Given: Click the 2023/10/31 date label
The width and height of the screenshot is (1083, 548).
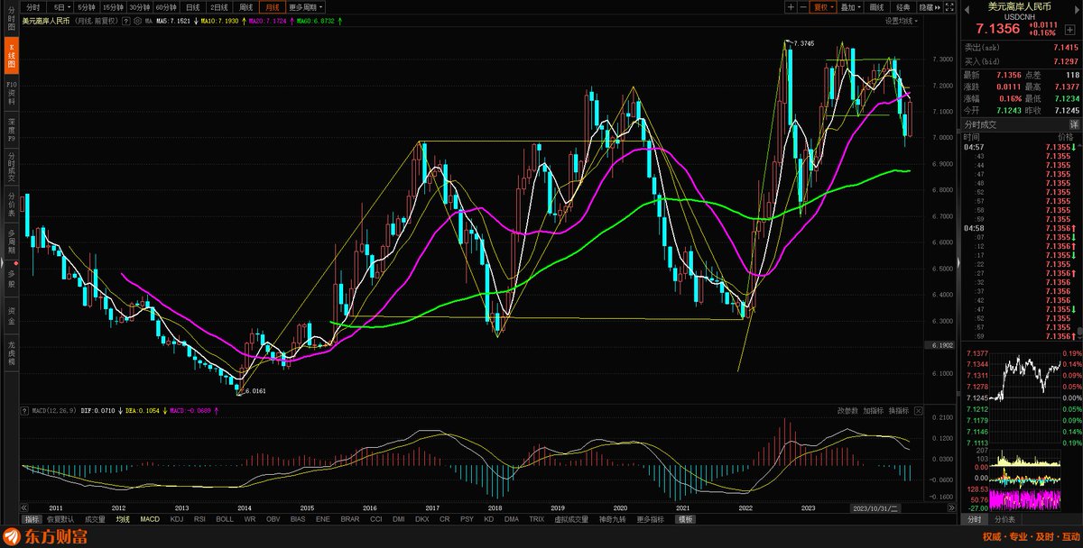Looking at the screenshot, I should coord(876,507).
